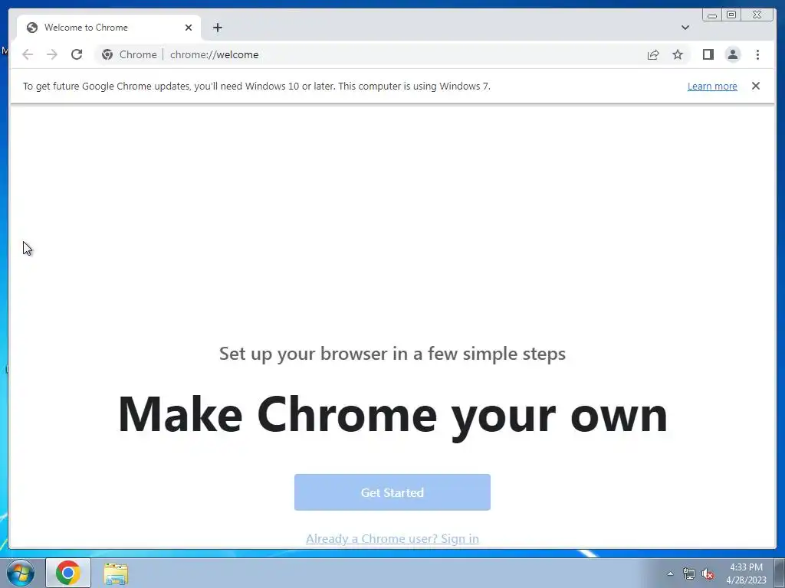Screen dimensions: 785x588
Task: Open the network status tray icon
Action: point(689,574)
